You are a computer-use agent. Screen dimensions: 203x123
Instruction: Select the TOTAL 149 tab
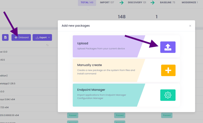[87, 3]
